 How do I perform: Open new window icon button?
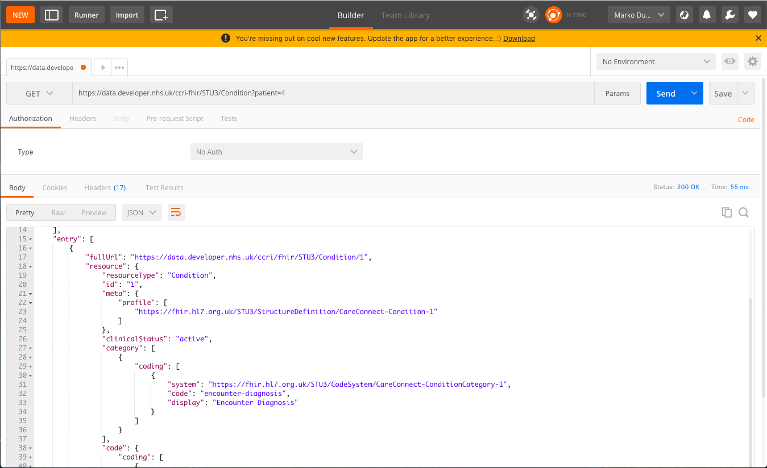[x=161, y=15]
